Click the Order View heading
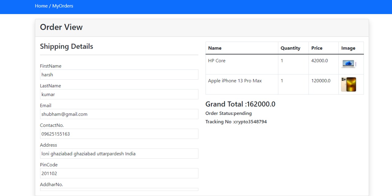 (x=61, y=27)
